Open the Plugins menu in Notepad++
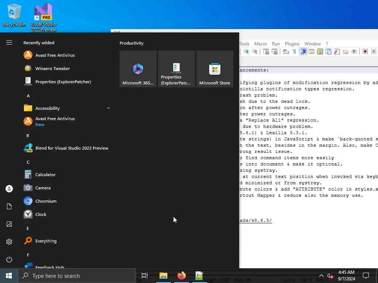The image size is (378, 283). click(292, 44)
